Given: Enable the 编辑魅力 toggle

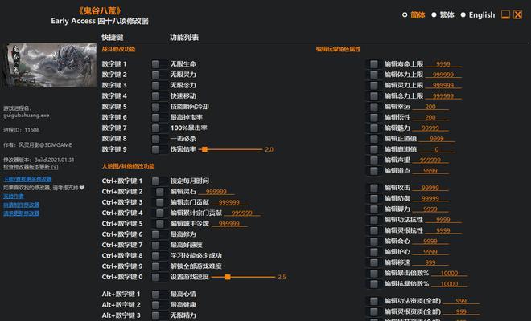Looking at the screenshot, I should (x=374, y=128).
